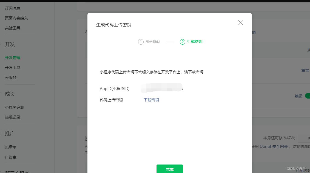This screenshot has height=173, width=310.
Task: Close the 生成代码上传密钥 dialog with the X
Action: click(x=240, y=23)
